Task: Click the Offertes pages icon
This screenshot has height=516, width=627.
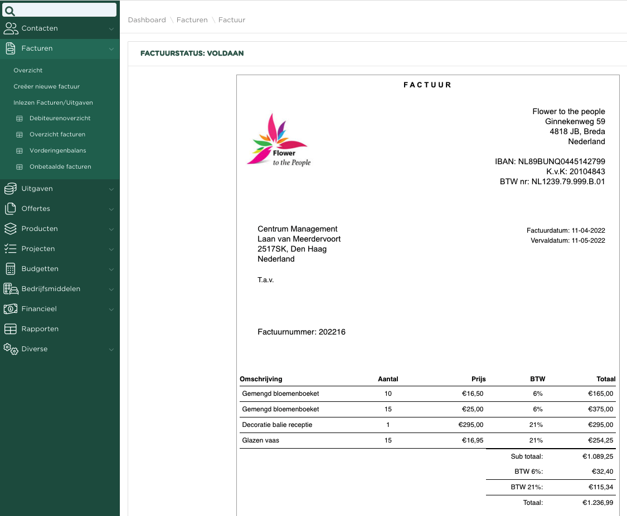Action: click(x=10, y=209)
